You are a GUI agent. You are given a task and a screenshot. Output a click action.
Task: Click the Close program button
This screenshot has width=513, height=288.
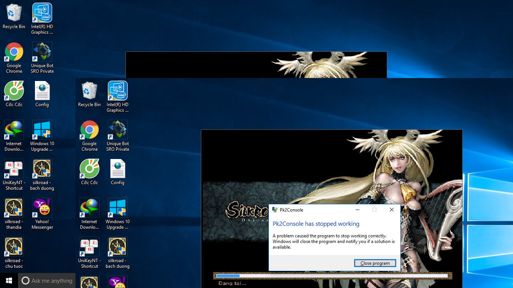tap(375, 263)
